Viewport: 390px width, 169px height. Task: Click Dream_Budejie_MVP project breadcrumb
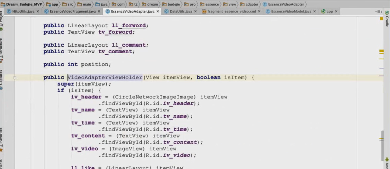coord(21,4)
